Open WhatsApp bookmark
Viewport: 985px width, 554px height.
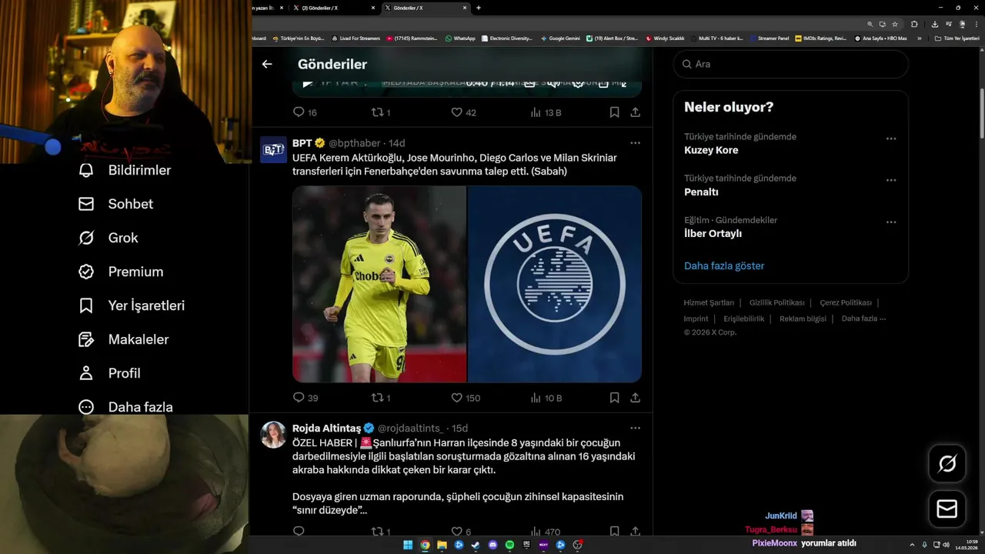pyautogui.click(x=460, y=38)
